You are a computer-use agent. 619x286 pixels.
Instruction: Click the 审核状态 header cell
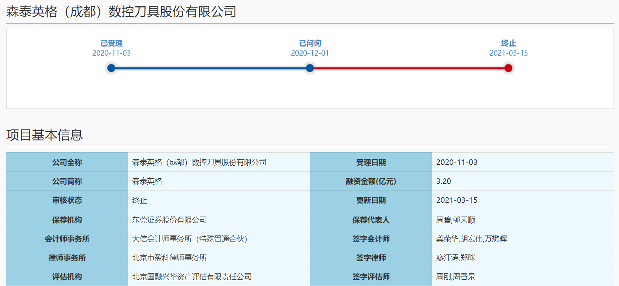(x=67, y=200)
